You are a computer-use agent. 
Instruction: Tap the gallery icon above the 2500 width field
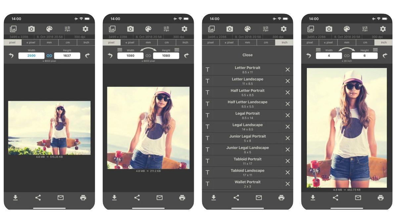(x=13, y=29)
